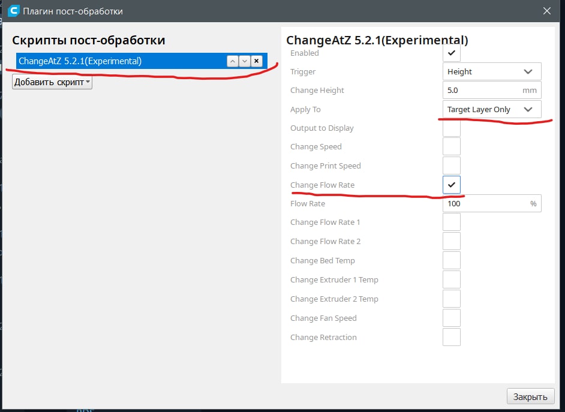This screenshot has width=565, height=412.
Task: Move ChangeAtZ script up in list
Action: (232, 61)
